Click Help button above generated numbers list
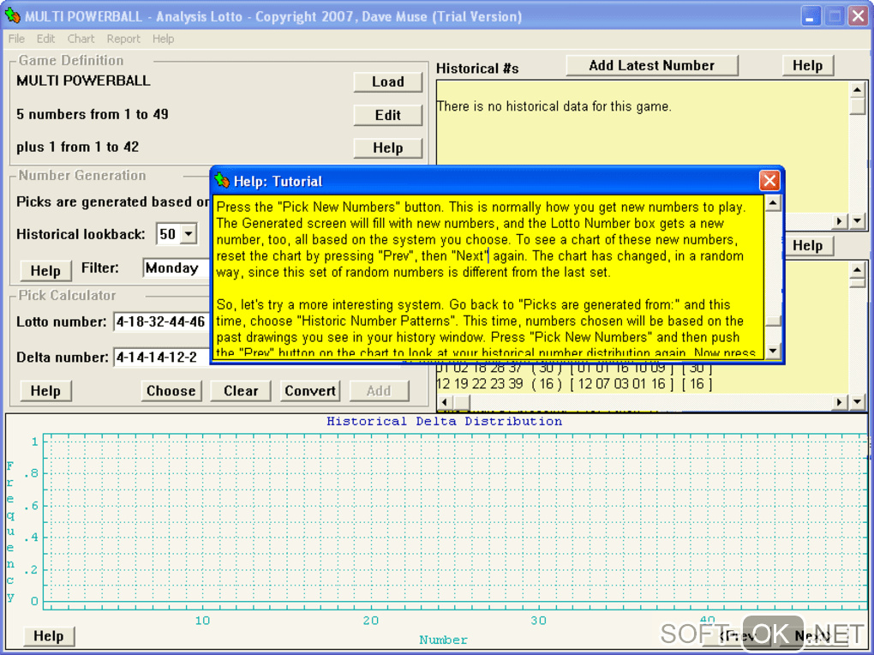 [808, 245]
